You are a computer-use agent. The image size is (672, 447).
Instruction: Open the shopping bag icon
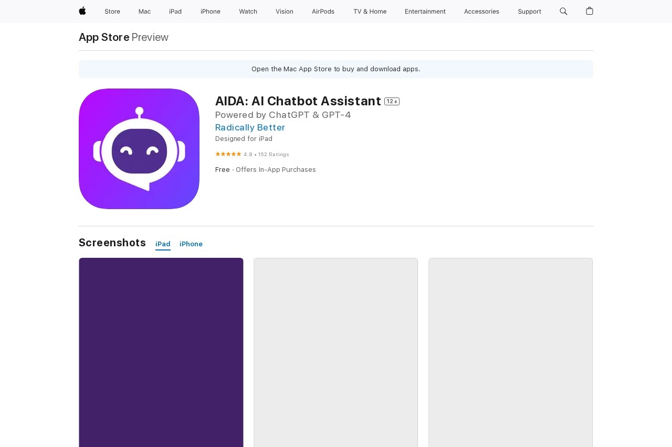coord(590,11)
